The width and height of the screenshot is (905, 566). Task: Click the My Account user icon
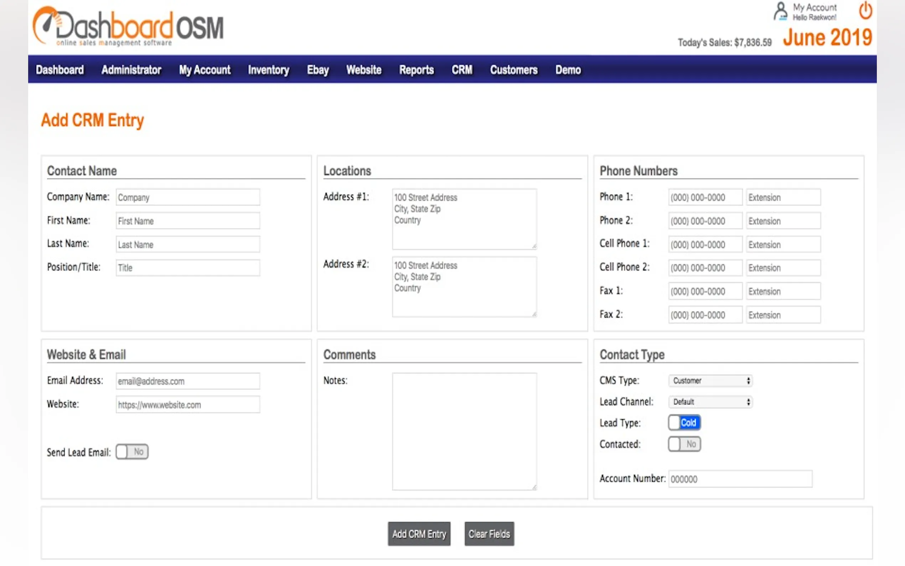[780, 11]
